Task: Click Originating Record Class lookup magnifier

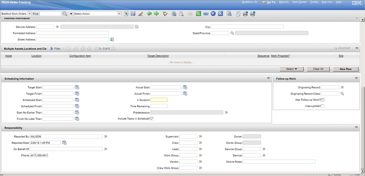Action: [342, 94]
